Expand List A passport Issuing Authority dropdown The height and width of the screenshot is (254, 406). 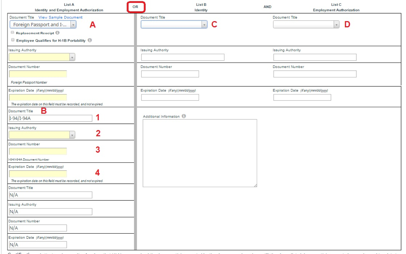[42, 57]
